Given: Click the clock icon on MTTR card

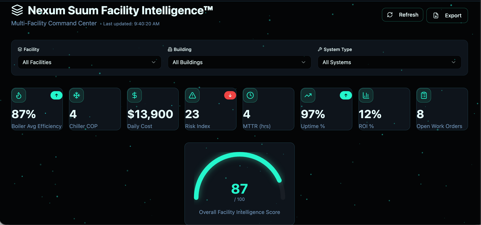Looking at the screenshot, I should (x=250, y=95).
